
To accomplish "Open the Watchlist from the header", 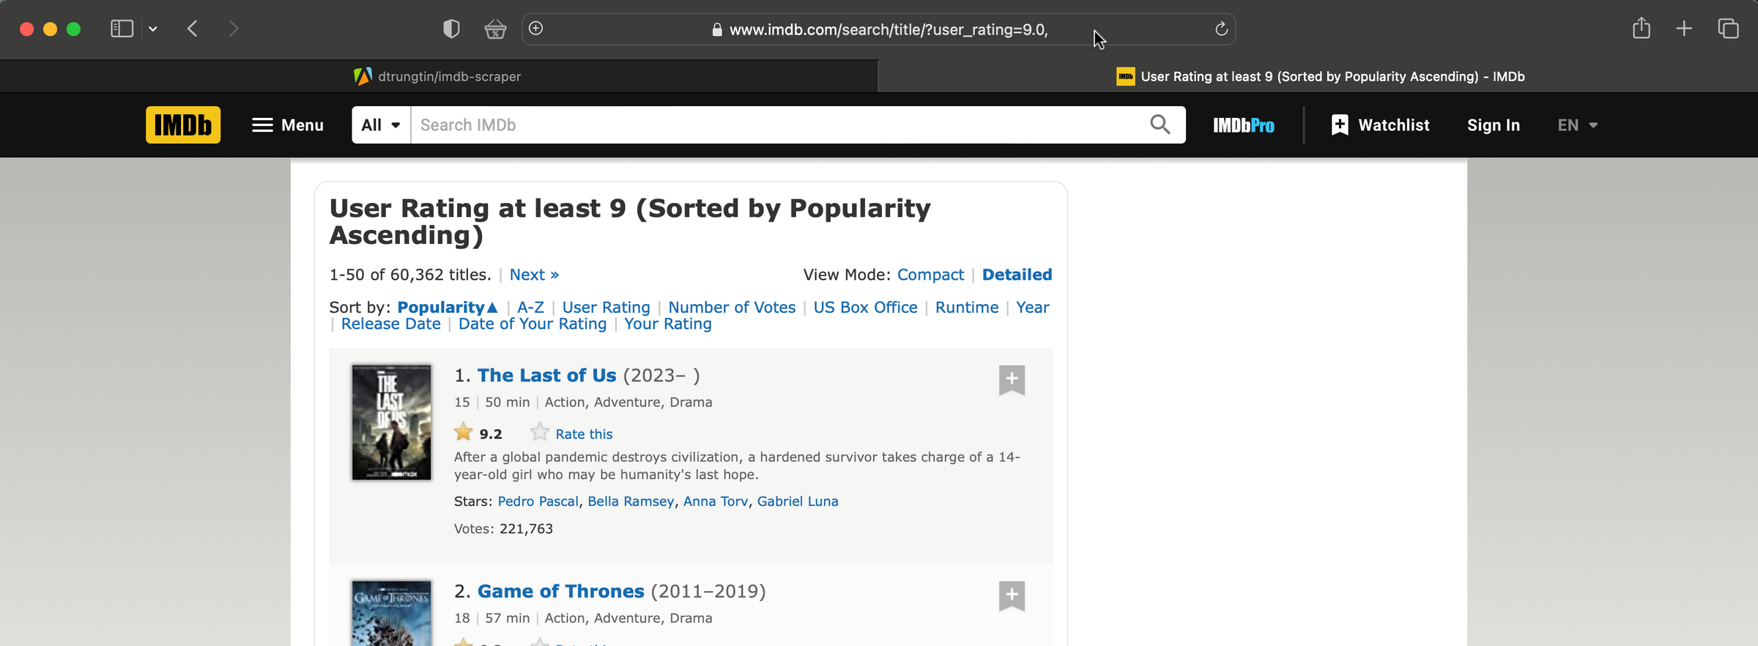I will (x=1380, y=125).
